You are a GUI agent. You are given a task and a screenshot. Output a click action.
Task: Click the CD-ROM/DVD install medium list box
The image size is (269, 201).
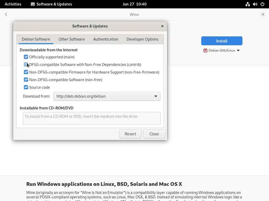click(x=92, y=118)
